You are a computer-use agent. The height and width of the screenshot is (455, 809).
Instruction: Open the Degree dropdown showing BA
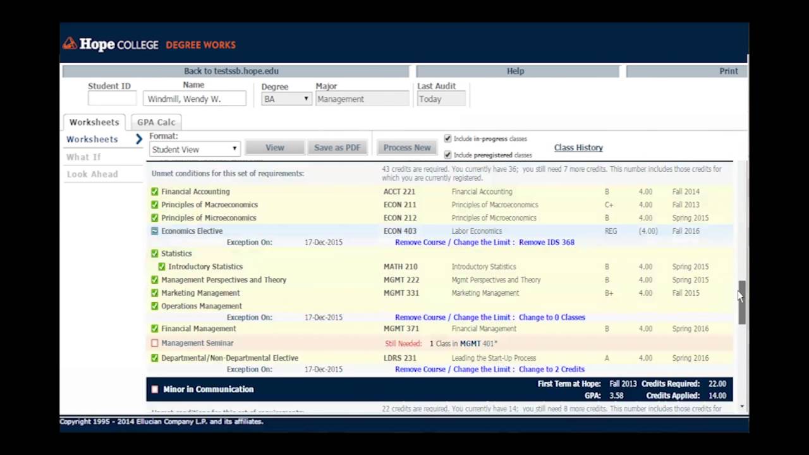[286, 99]
